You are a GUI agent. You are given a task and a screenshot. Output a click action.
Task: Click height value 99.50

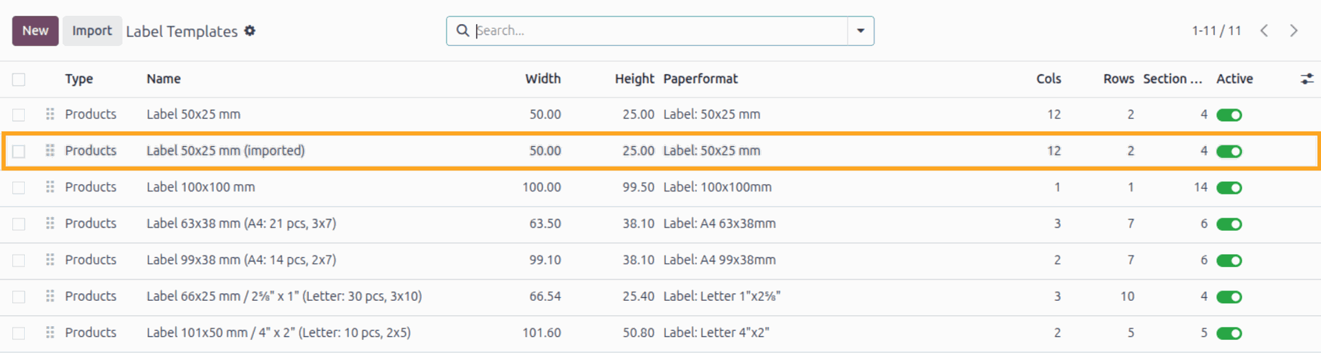(638, 187)
